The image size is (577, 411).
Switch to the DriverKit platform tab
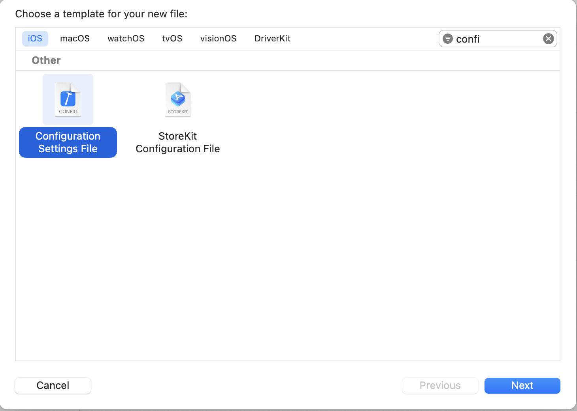click(273, 39)
